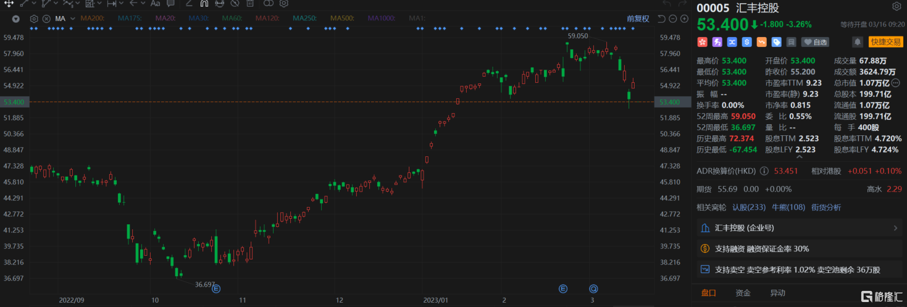Select the pitchfork channel drawing tool
Viewport: 907px width, 307px height.
coord(46,4)
